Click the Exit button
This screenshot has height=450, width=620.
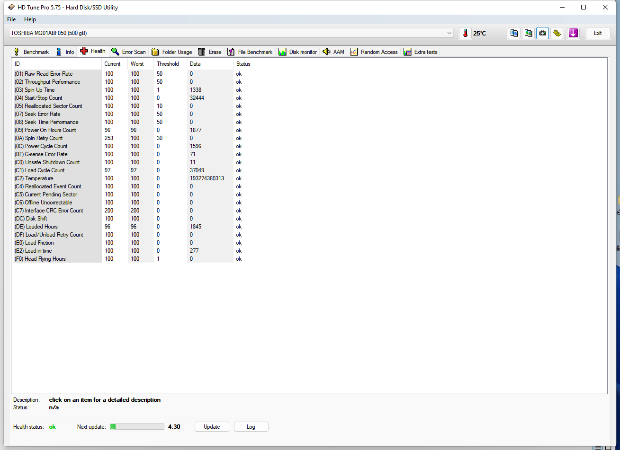[598, 33]
